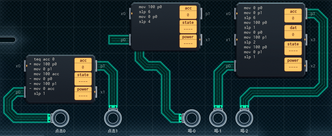Click the p1 pin on the left microcontroller
This screenshot has width=332, height=136.
[x=97, y=66]
